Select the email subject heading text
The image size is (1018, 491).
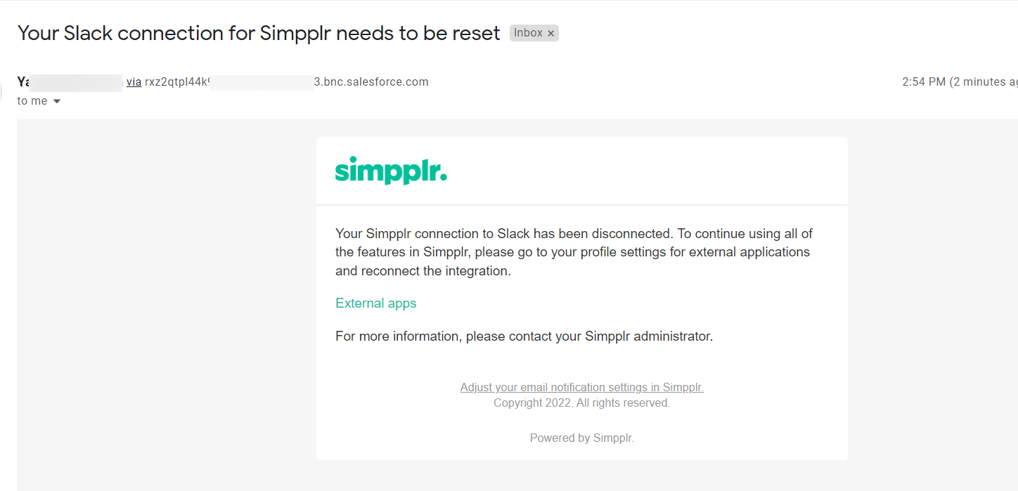[259, 33]
